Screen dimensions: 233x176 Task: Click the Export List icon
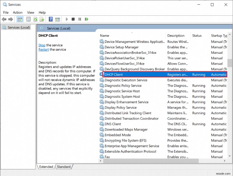point(42,19)
